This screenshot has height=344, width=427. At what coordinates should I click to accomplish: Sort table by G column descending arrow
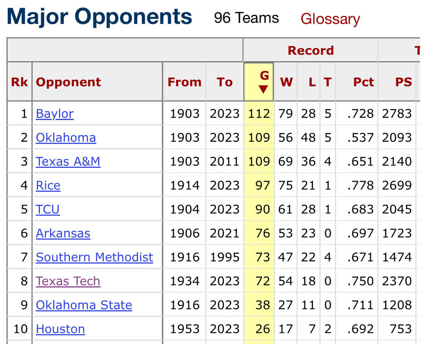[263, 89]
